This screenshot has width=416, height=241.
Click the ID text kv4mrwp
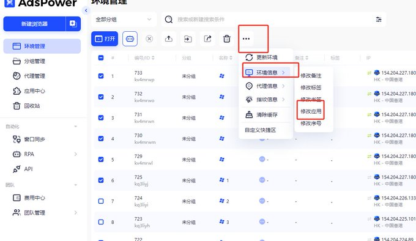point(144,80)
